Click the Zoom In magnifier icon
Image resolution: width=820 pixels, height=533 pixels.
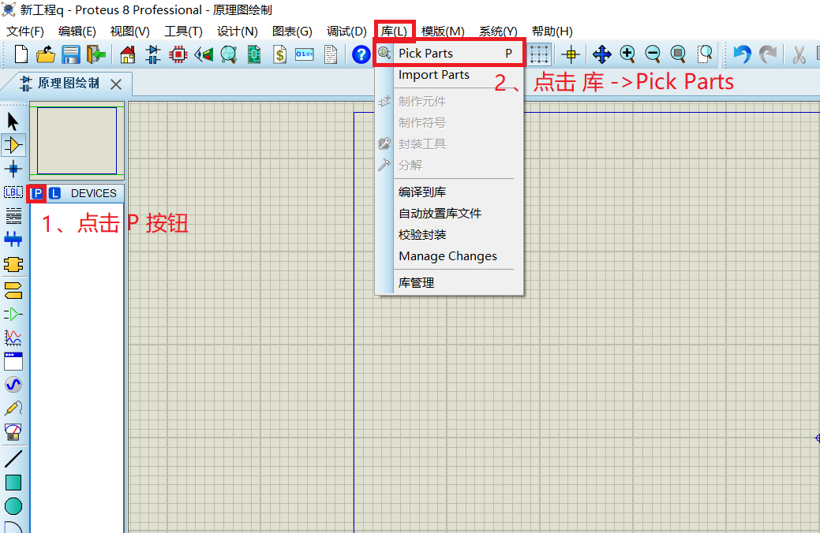point(627,54)
